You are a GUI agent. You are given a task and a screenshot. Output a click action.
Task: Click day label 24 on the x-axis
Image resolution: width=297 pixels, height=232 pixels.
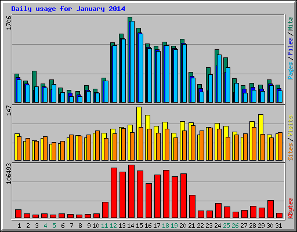(218, 226)
